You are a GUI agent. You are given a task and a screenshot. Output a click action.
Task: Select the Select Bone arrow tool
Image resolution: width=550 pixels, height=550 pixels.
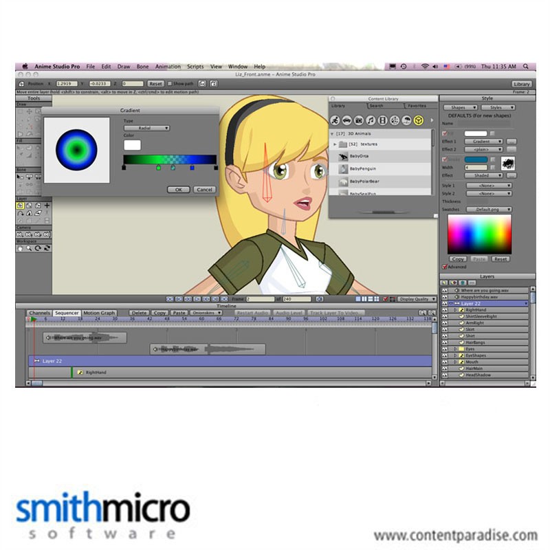pos(21,177)
